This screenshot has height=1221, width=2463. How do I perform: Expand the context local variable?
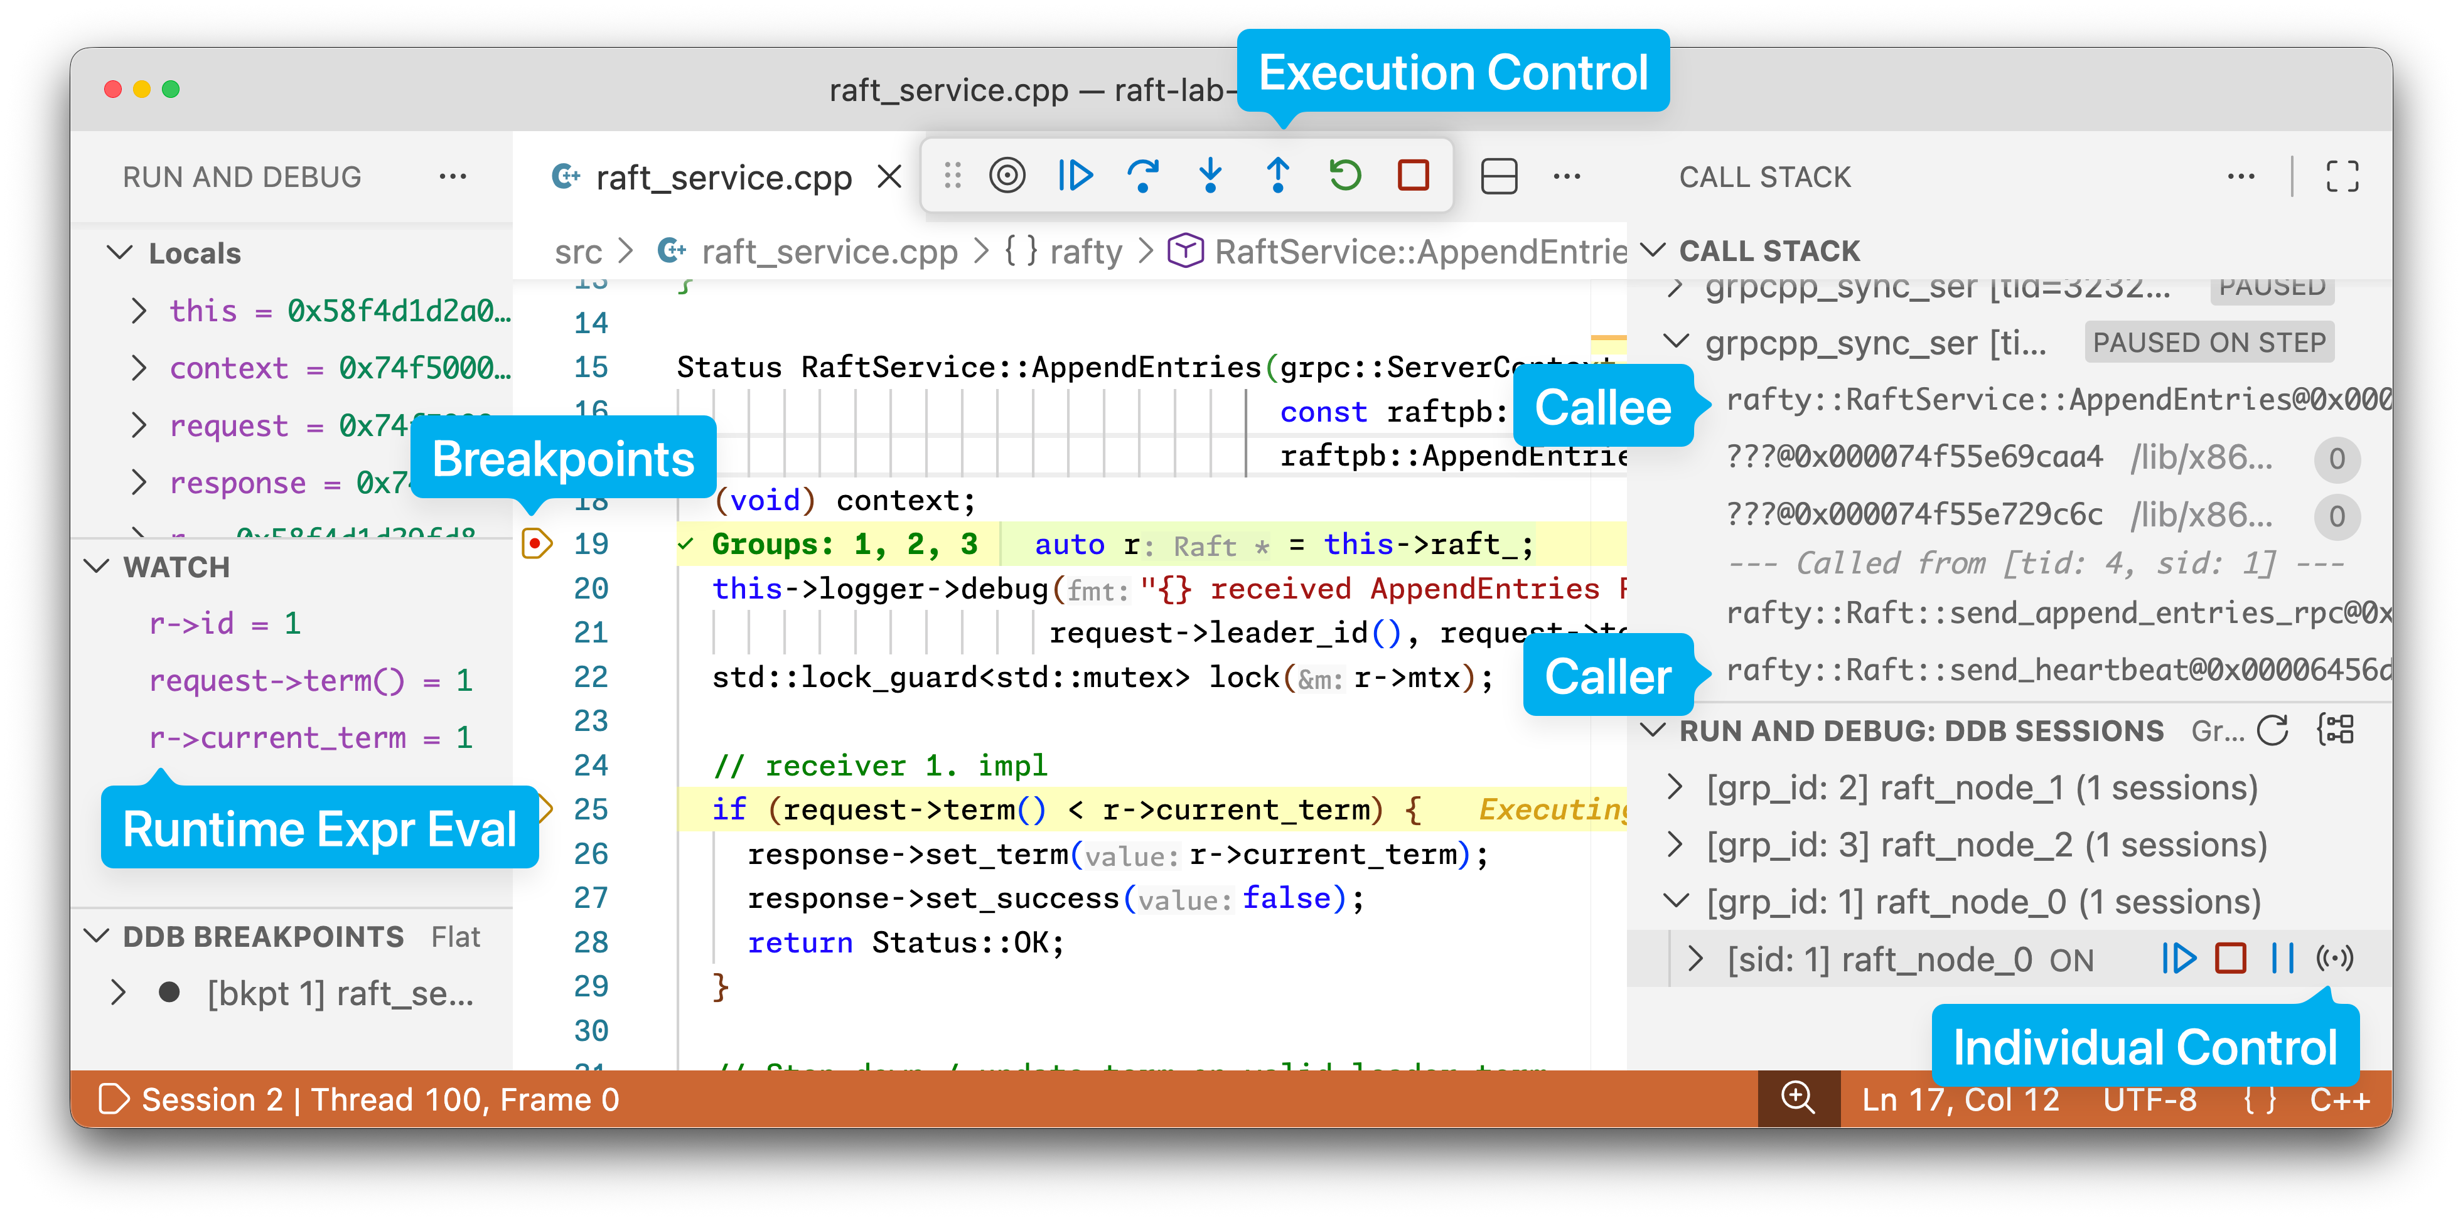click(x=139, y=368)
